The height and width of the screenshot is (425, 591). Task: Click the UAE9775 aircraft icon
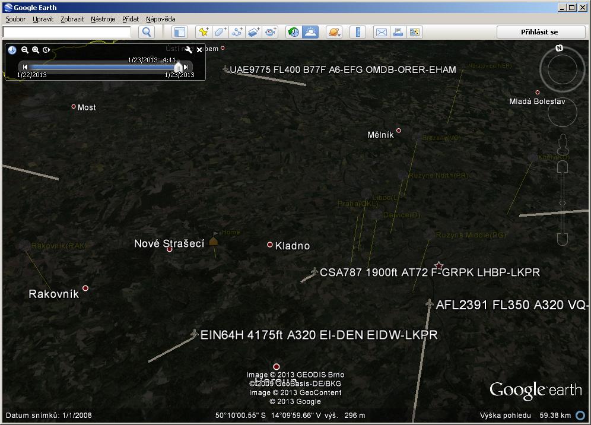[225, 69]
